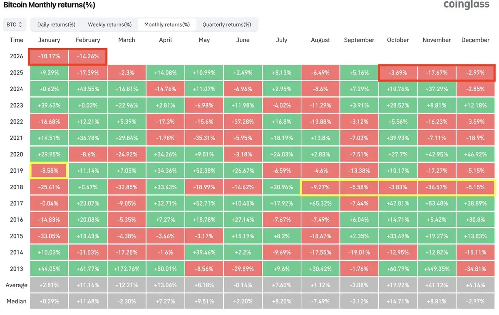Select the +172.76% March 2013 cell
Image resolution: width=499 pixels, height=315 pixels.
click(x=127, y=269)
